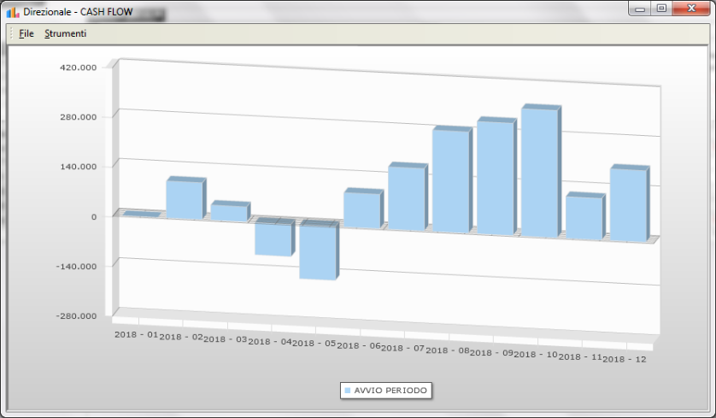This screenshot has width=716, height=418.
Task: Maximize the Direzionale window
Action: (661, 9)
